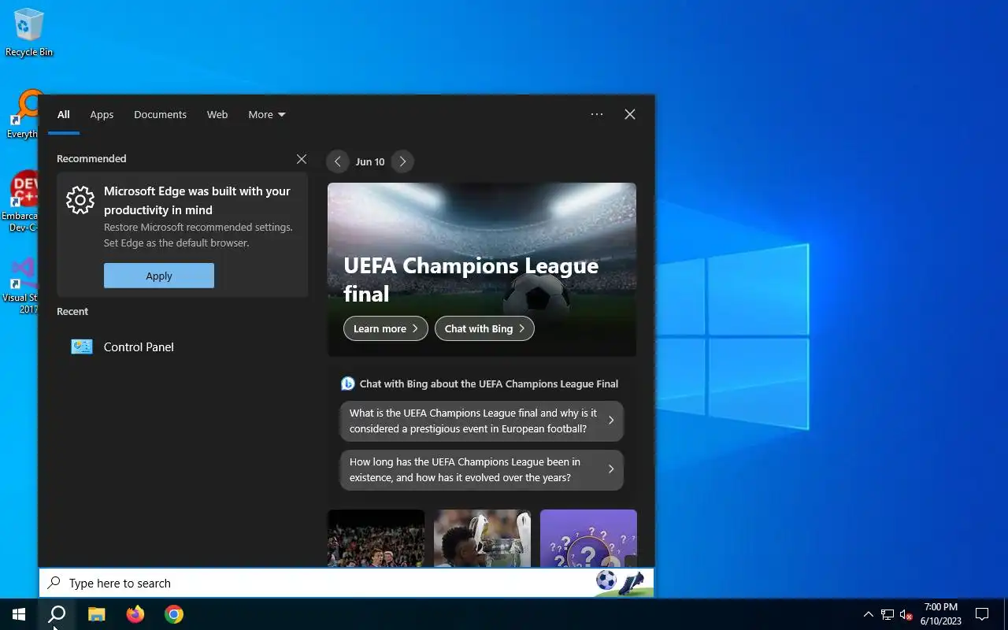Open the search panel more options ellipsis
Image resolution: width=1008 pixels, height=630 pixels.
[x=597, y=114]
